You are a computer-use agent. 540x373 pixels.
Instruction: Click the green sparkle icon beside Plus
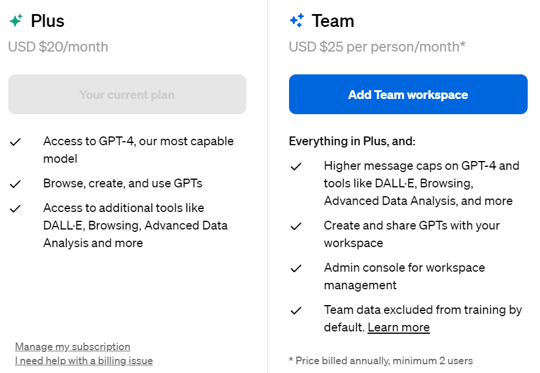pyautogui.click(x=16, y=20)
